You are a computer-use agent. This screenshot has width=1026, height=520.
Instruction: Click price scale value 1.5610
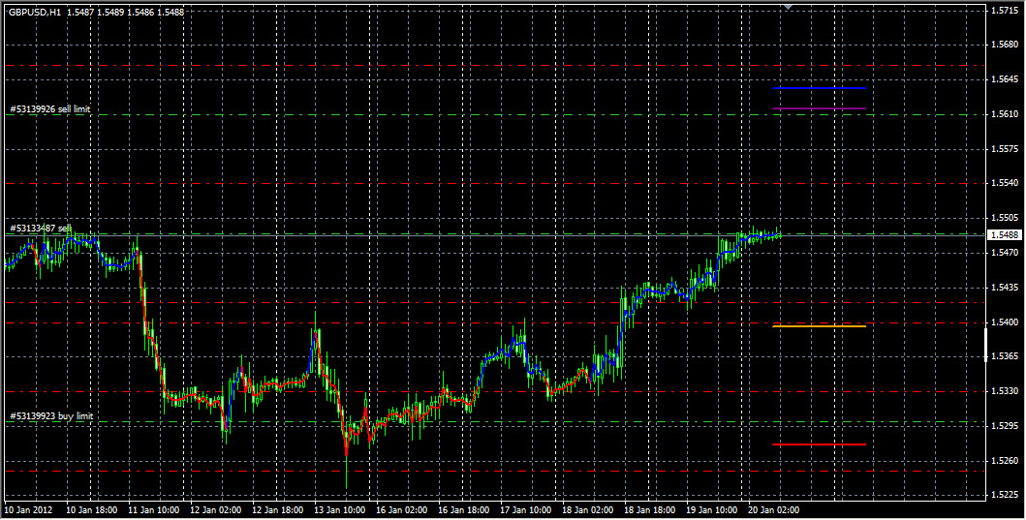(1005, 114)
